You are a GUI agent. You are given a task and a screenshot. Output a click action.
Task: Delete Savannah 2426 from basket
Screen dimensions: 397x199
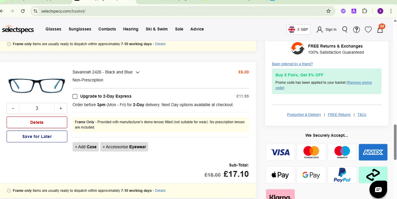pos(37,122)
